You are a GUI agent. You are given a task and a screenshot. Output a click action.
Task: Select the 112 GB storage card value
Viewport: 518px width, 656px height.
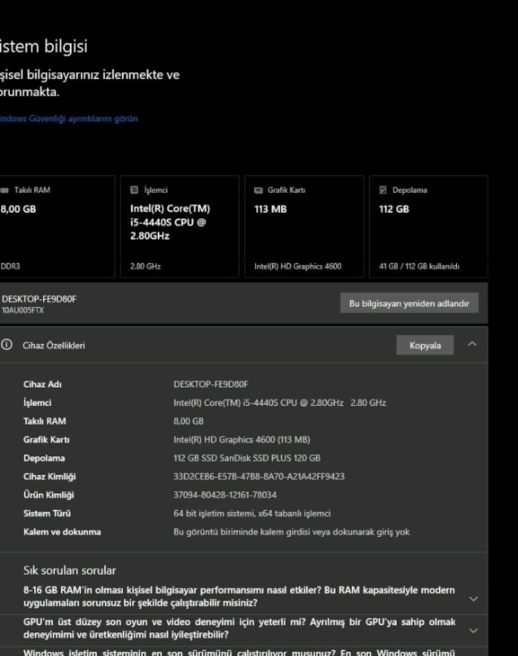pos(394,209)
